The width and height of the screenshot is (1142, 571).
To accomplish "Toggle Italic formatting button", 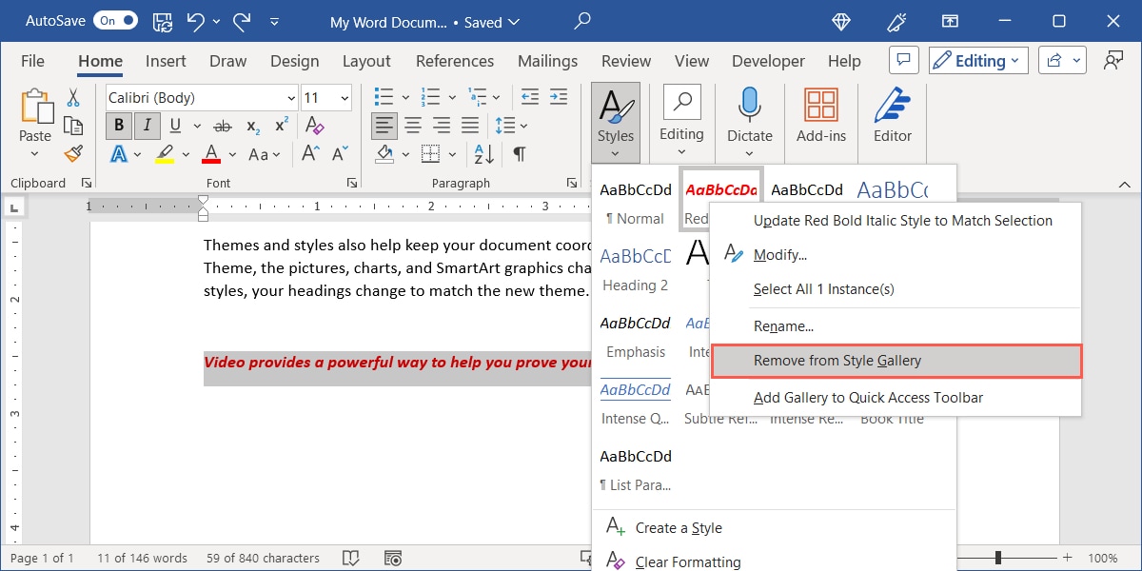I will click(147, 126).
